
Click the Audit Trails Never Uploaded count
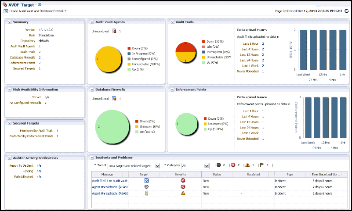tap(263, 71)
